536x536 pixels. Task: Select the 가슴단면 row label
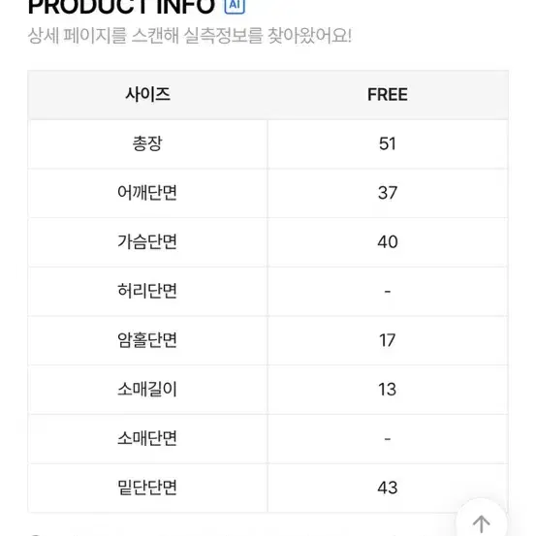pyautogui.click(x=147, y=241)
